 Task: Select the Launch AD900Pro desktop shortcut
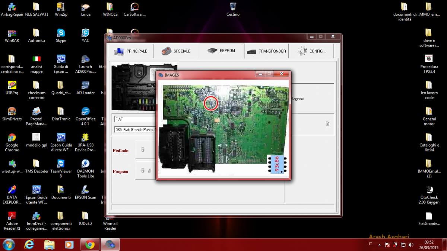[86, 63]
